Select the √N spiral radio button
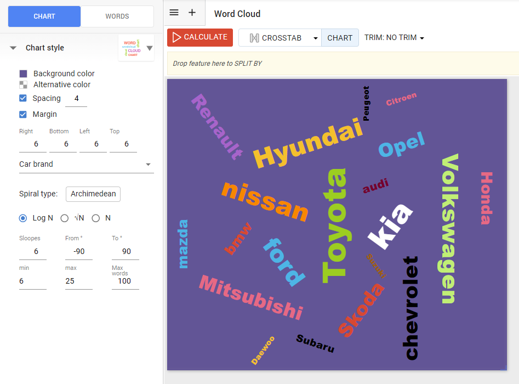The height and width of the screenshot is (384, 519). [64, 218]
